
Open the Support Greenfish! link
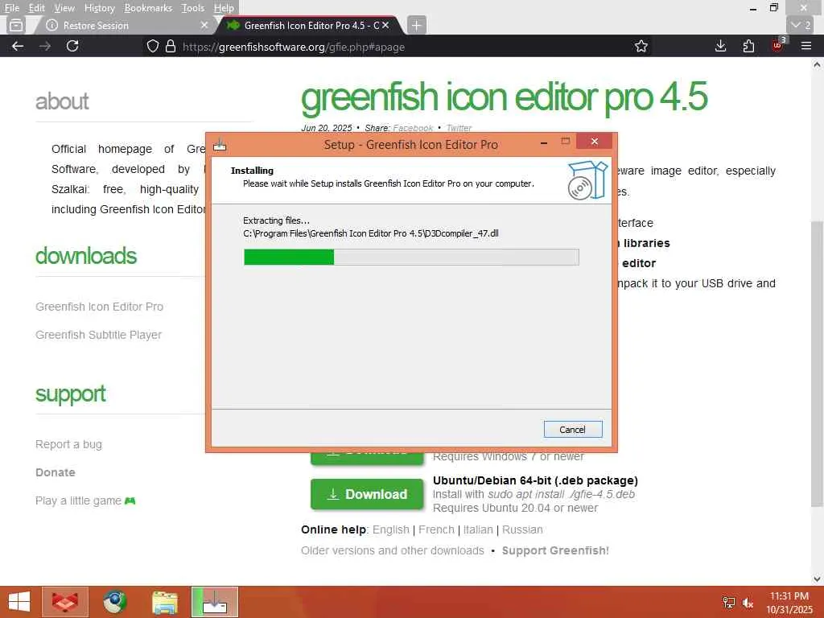pos(555,550)
